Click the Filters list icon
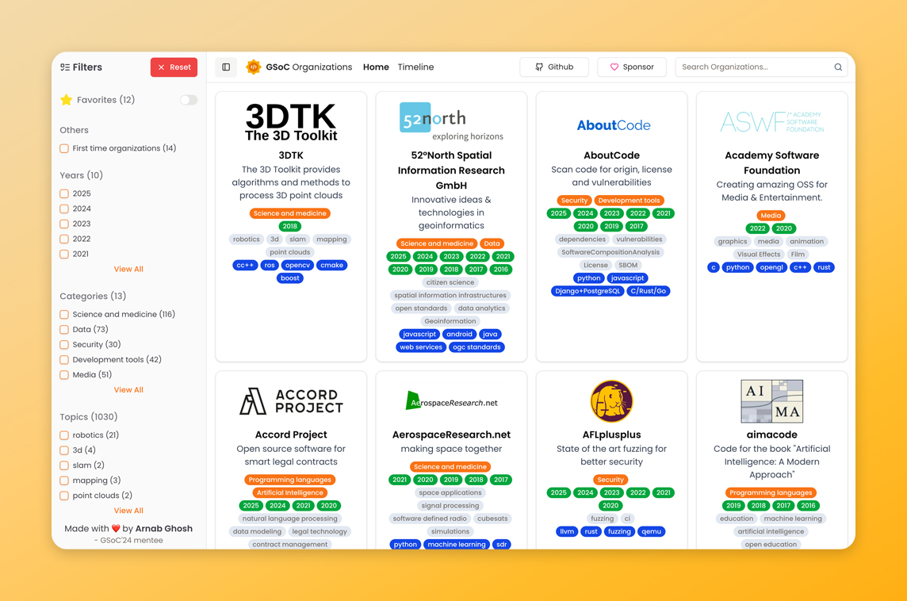907x601 pixels. [65, 67]
